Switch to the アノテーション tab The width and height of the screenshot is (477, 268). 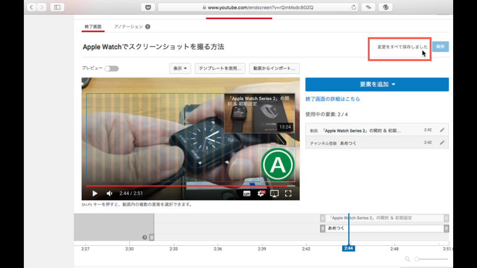[x=128, y=27]
